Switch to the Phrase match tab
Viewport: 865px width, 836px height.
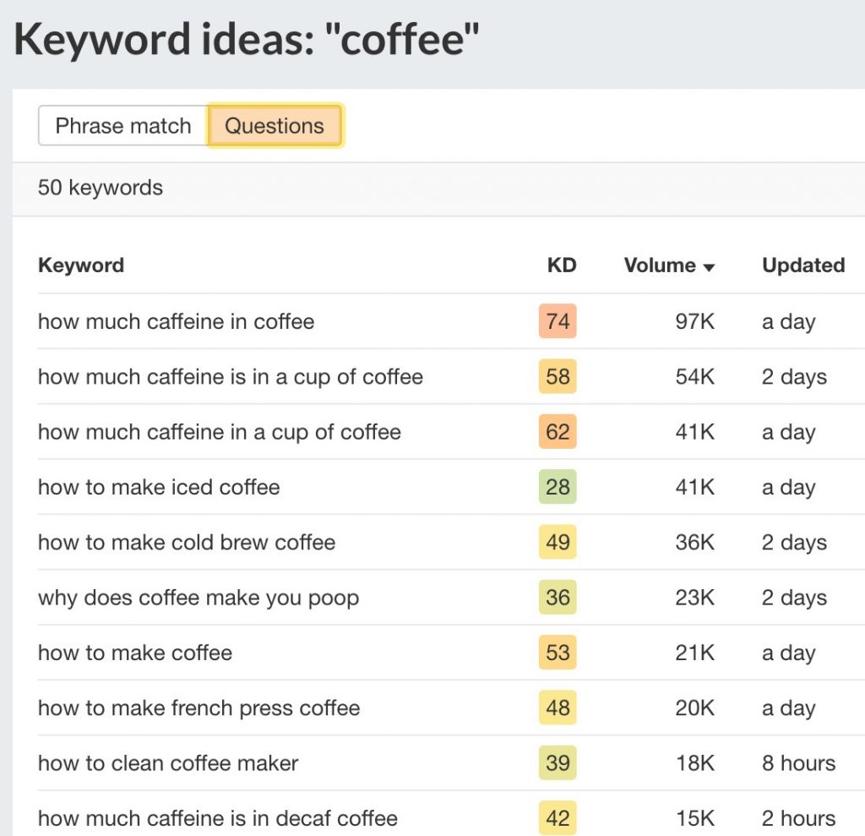(x=122, y=125)
